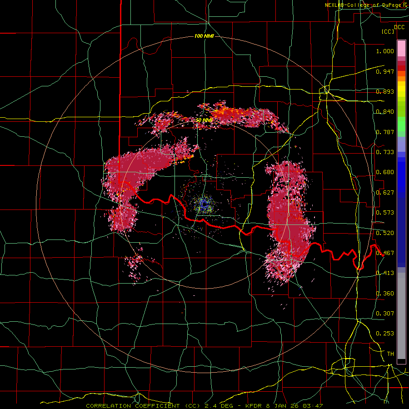Click the 0.253 value on the color scale
This screenshot has height=409, width=409.
385,334
